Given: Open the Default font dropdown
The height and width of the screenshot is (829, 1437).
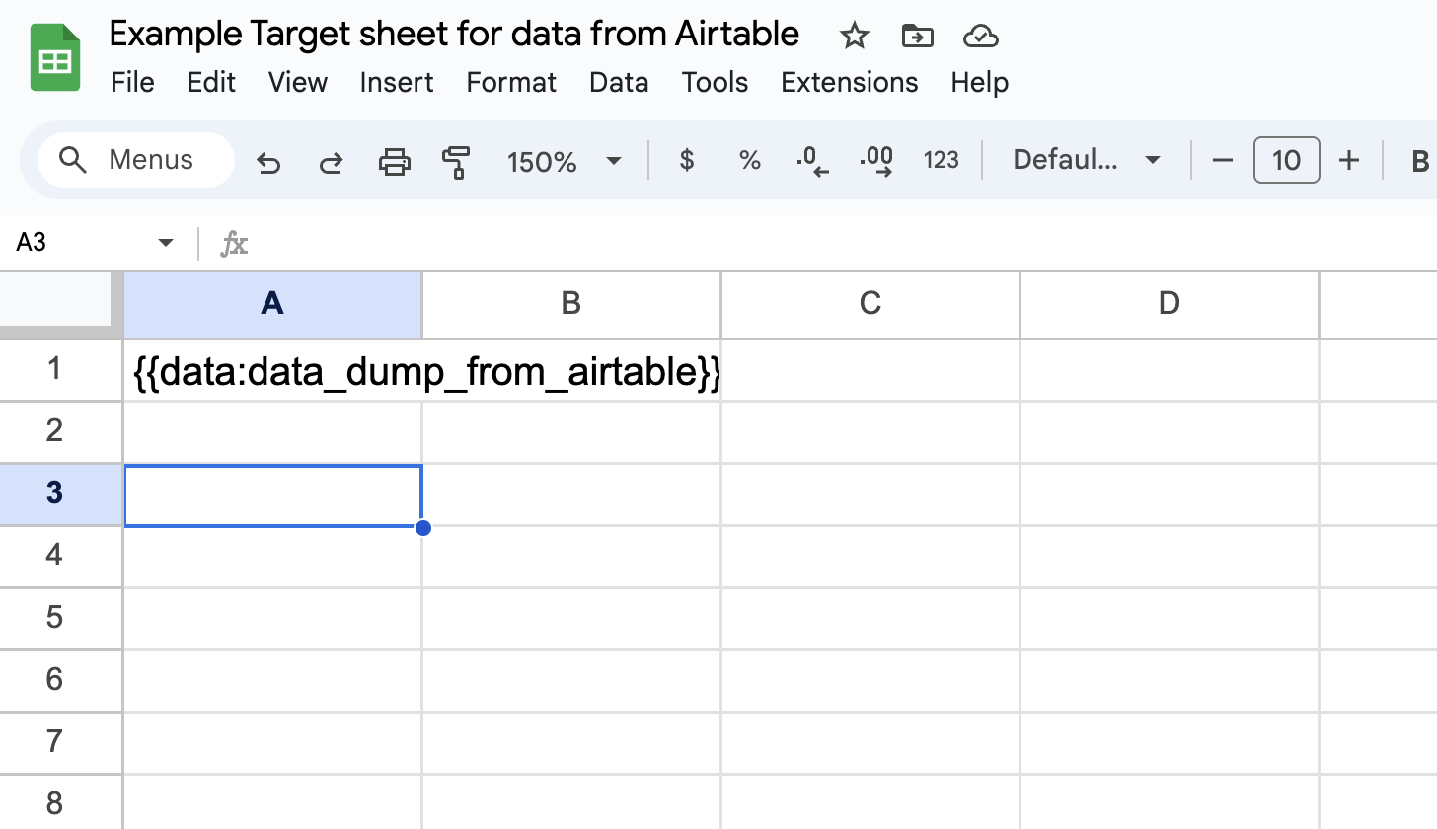Looking at the screenshot, I should tap(1086, 160).
